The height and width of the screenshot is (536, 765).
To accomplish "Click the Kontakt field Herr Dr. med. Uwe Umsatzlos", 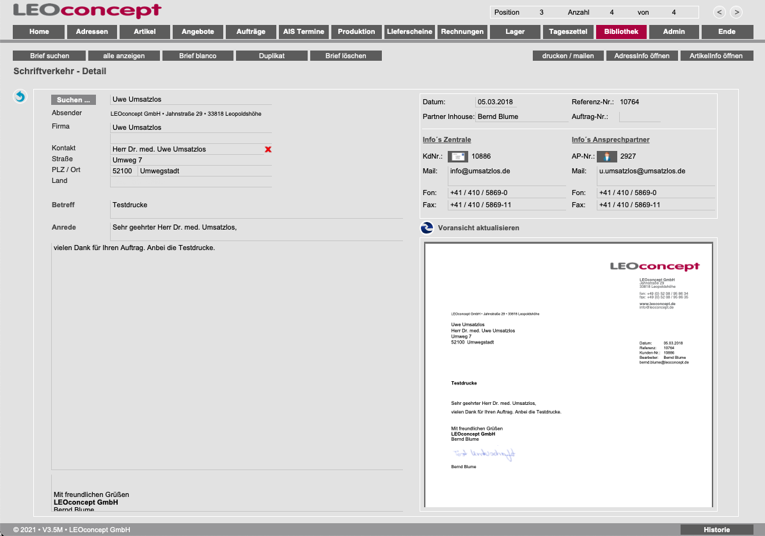I will (187, 149).
